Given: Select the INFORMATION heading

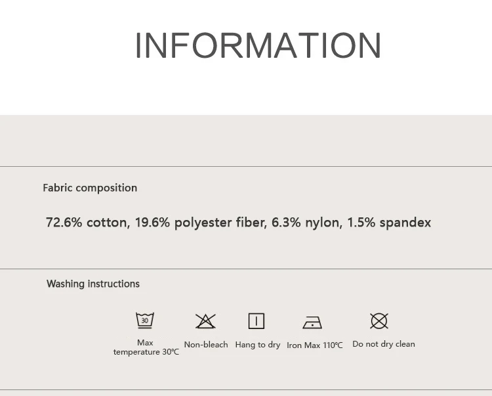Looking at the screenshot, I should 258,45.
